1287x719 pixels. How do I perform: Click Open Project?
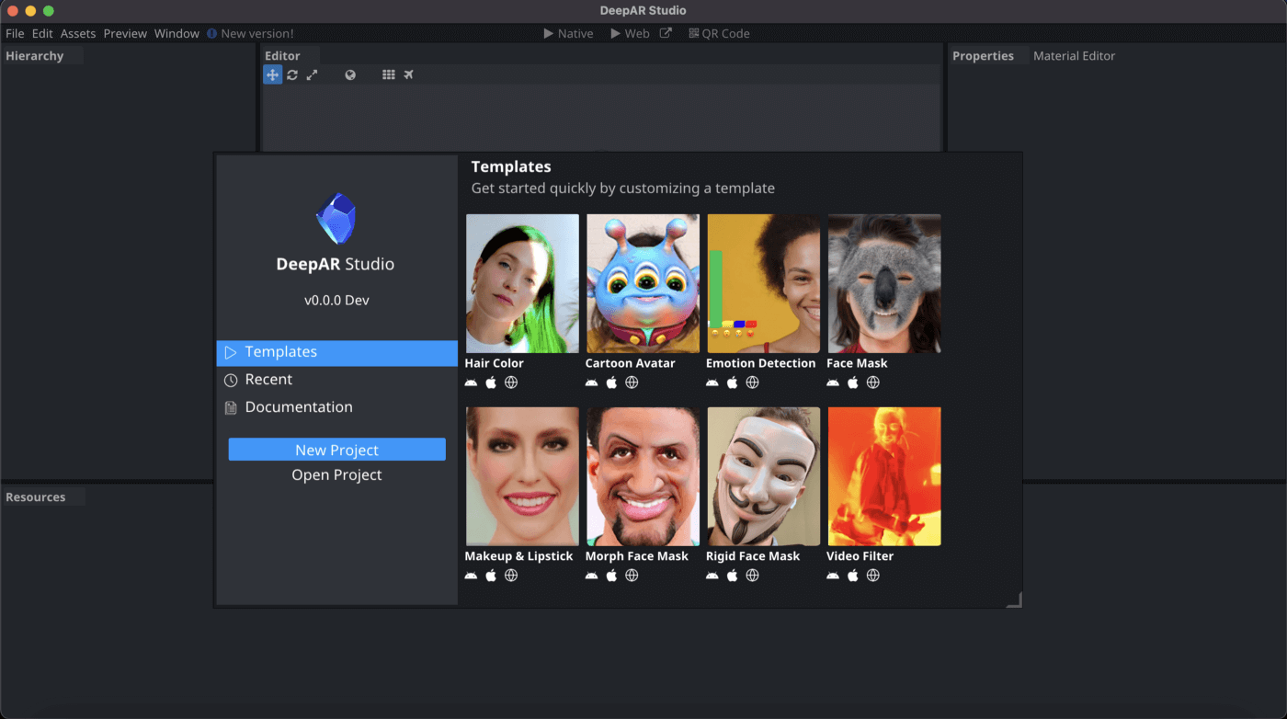336,474
